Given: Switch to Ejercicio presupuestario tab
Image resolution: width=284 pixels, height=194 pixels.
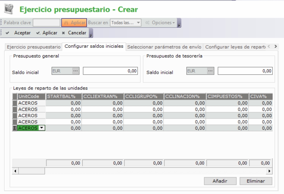Looking at the screenshot, I should 33,47.
